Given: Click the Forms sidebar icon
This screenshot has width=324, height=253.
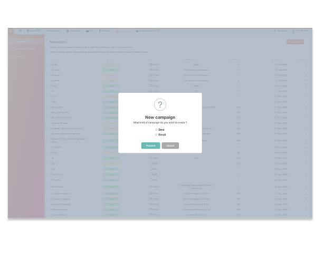Looking at the screenshot, I should pos(12,56).
